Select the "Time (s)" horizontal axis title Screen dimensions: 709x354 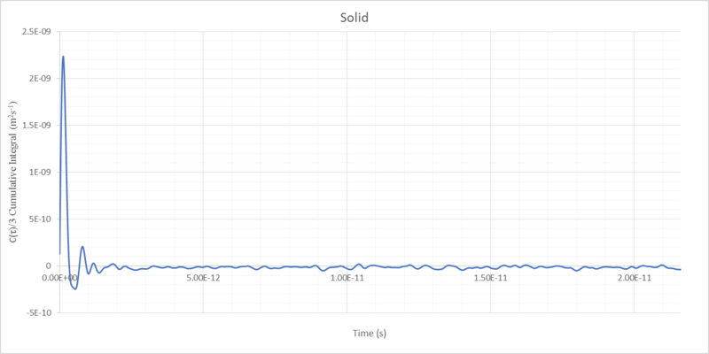coord(369,334)
